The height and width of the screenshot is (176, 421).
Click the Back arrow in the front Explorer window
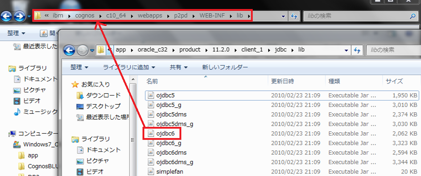[69, 50]
